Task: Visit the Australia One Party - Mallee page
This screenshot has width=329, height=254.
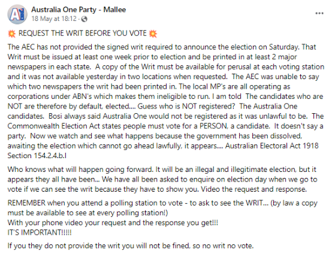Action: pos(79,10)
